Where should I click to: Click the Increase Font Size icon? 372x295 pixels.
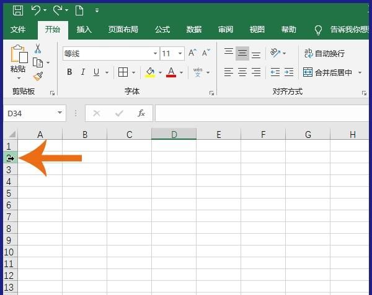pyautogui.click(x=192, y=53)
